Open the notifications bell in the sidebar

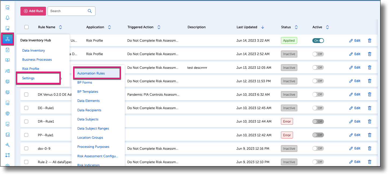(7, 17)
